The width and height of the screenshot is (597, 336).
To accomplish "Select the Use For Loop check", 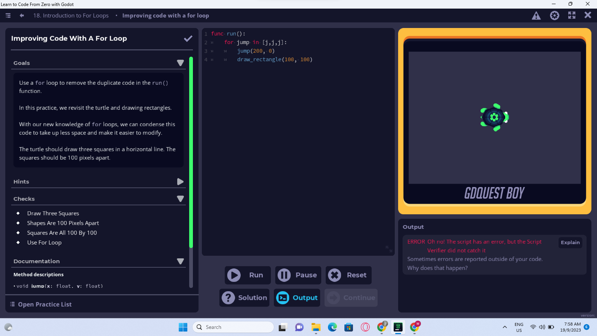I will click(44, 242).
